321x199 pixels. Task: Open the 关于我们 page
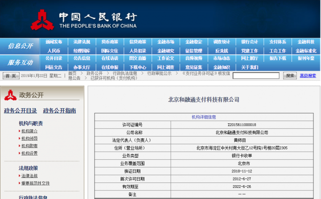point(250,67)
